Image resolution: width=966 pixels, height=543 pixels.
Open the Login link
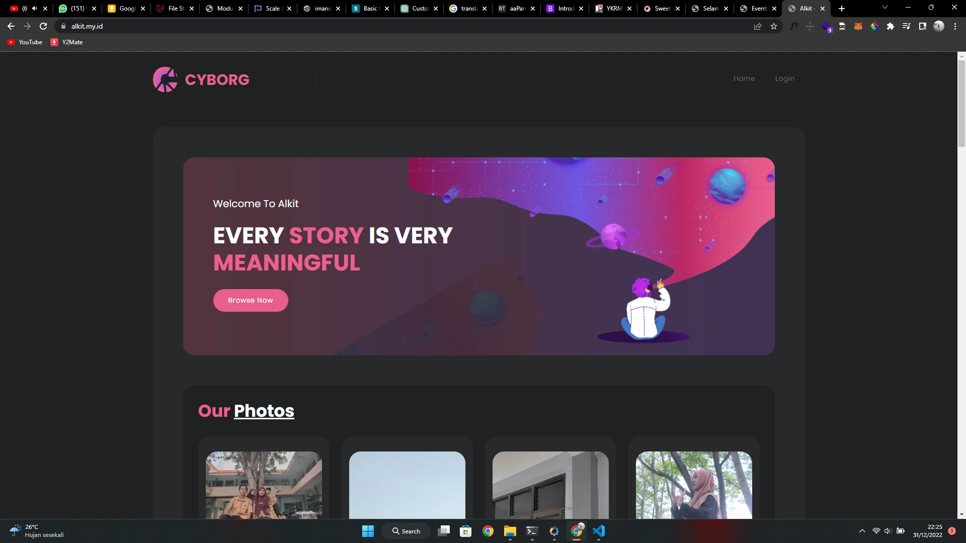pos(784,78)
